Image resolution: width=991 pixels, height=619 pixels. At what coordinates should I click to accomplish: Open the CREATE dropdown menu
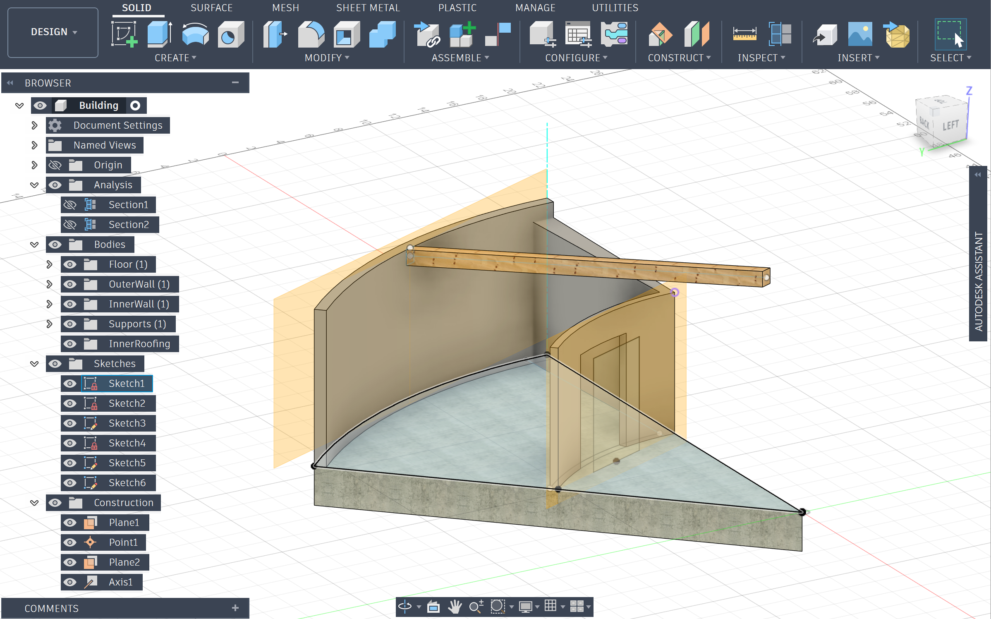[x=175, y=58]
